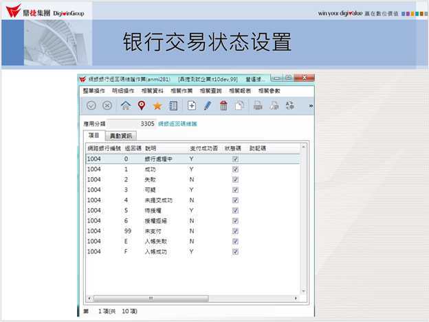Switch to the 項目 tab
This screenshot has height=322, width=429.
click(x=93, y=135)
